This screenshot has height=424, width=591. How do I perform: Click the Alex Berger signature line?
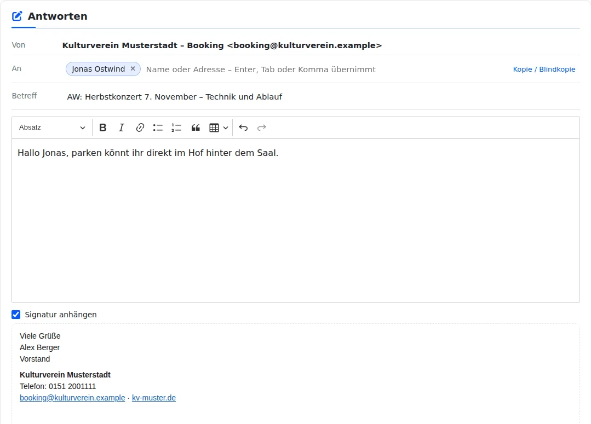(x=39, y=347)
